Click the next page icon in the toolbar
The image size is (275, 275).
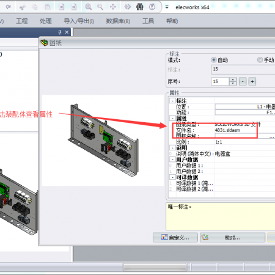(x=74, y=7)
